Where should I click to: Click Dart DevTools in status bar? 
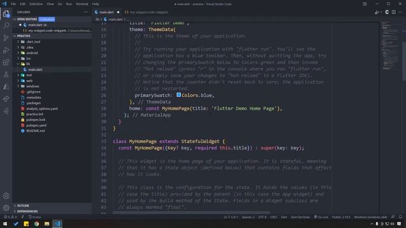pyautogui.click(x=300, y=217)
